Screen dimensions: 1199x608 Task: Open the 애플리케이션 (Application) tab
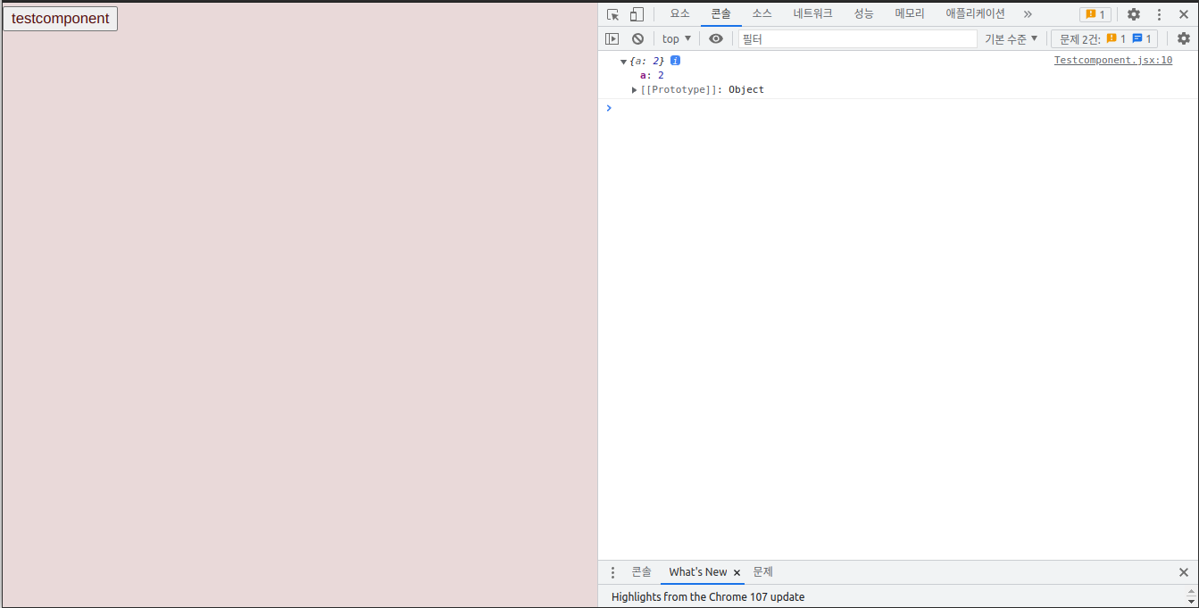point(975,13)
